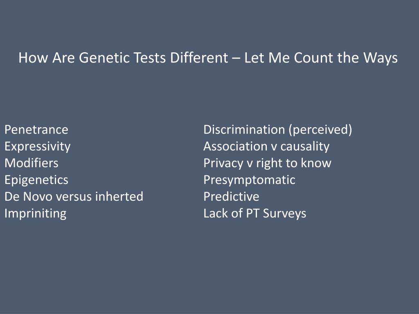The image size is (419, 314).
Task: Click the word Different in the title
Action: tap(199, 57)
